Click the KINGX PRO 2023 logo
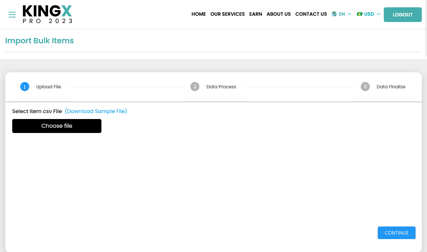This screenshot has width=427, height=252. [47, 14]
